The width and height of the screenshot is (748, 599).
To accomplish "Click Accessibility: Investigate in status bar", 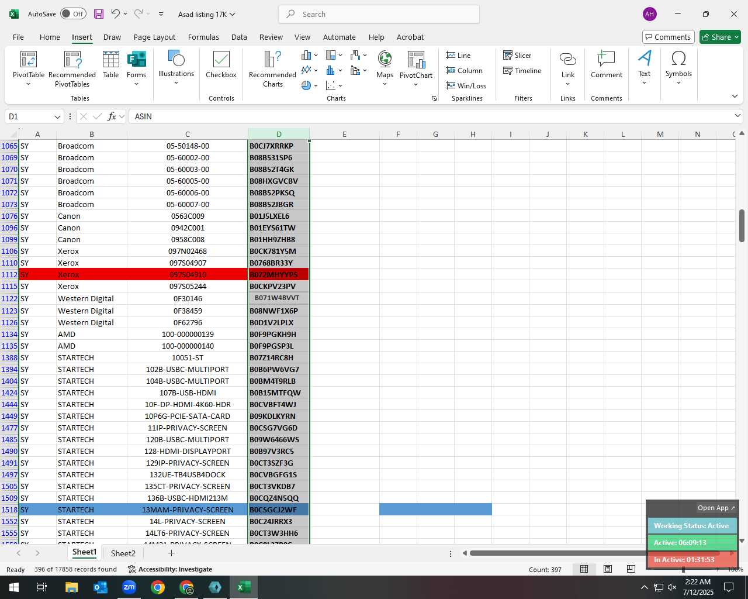I will click(170, 569).
